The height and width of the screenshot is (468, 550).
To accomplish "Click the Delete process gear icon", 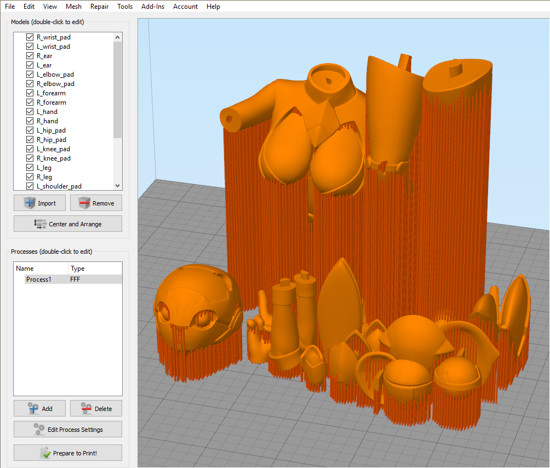I will 87,408.
